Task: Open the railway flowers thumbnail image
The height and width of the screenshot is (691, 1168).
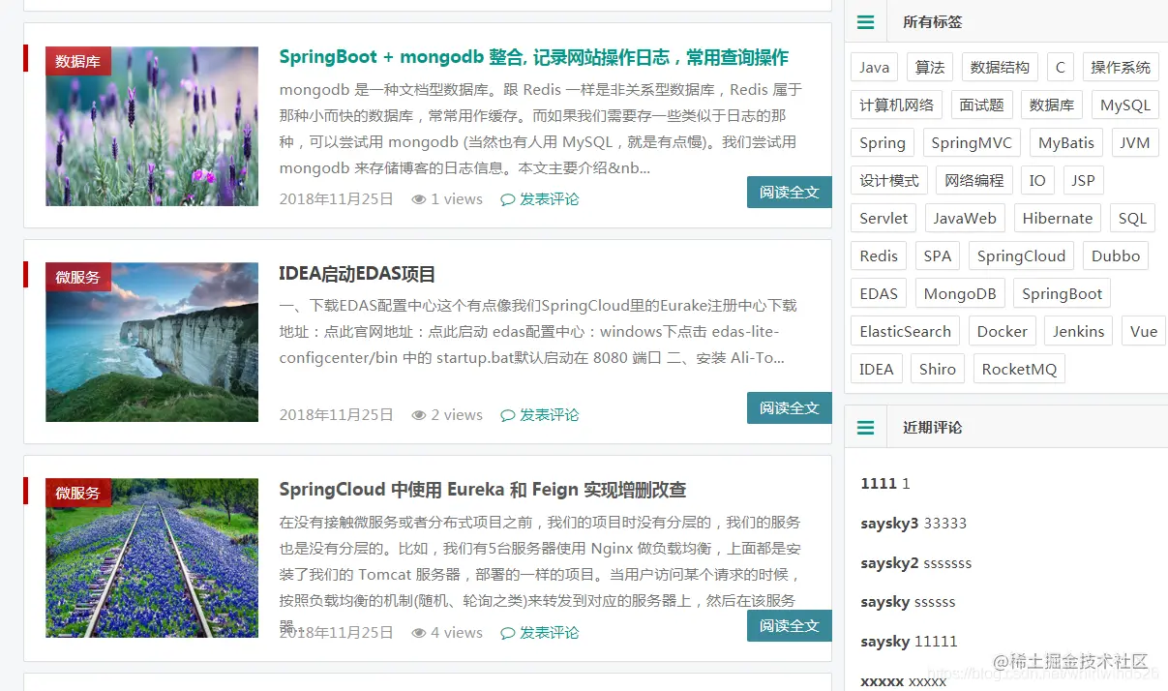Action: pos(152,558)
